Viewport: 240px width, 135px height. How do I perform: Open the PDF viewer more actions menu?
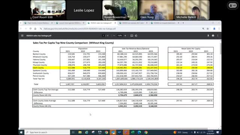click(218, 36)
